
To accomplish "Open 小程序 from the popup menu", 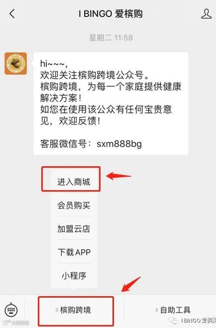I will 74,275.
